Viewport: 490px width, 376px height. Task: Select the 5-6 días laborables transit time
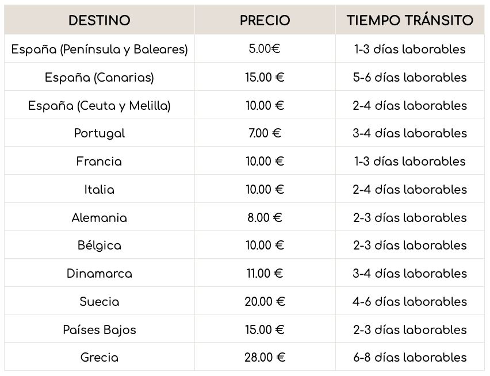[409, 78]
